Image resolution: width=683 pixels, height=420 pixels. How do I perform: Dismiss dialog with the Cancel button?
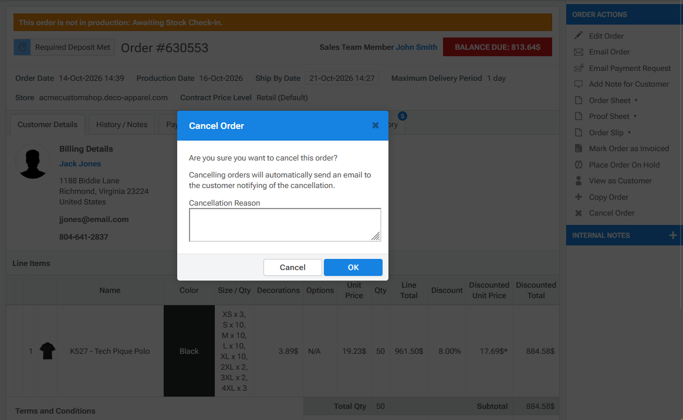click(292, 267)
